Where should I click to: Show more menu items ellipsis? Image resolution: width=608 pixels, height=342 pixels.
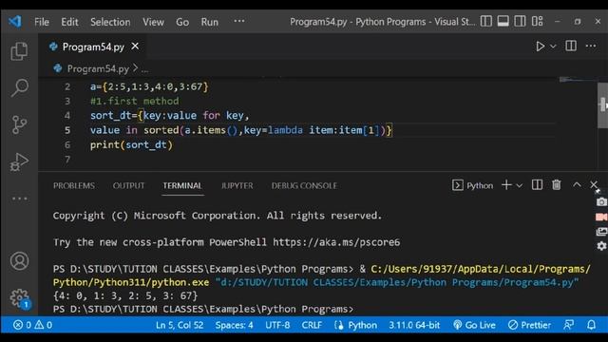pyautogui.click(x=239, y=21)
